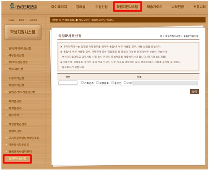Image resolution: width=210 pixels, height=171 pixels.
Task: Click the 학번 input field
Action: point(68,83)
